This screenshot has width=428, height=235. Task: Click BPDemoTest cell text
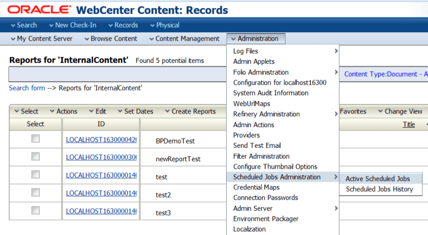[175, 141]
